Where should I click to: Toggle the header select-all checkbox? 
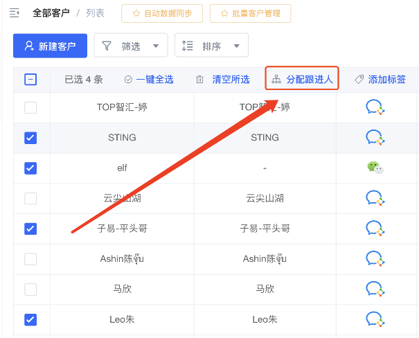point(30,80)
